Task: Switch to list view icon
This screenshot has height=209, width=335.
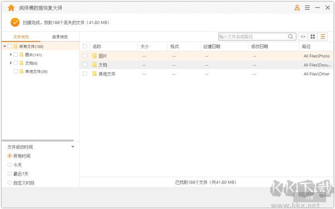Action: (x=323, y=36)
